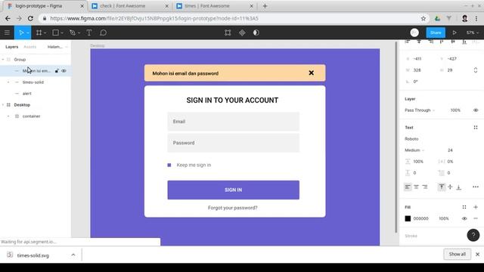Click the SIGN IN button on canvas
The width and height of the screenshot is (484, 272).
coord(234,190)
